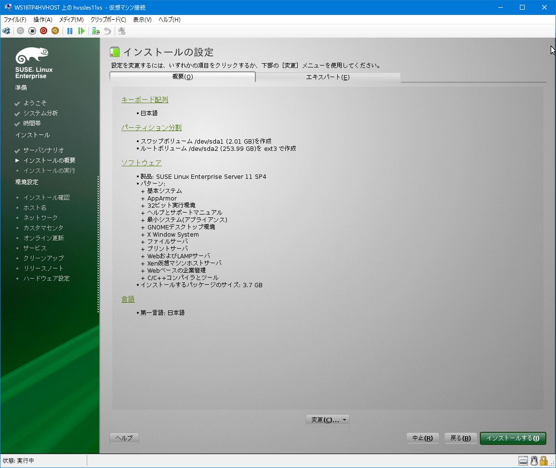The width and height of the screenshot is (556, 468).
Task: Click the installer title icon
Action: pyautogui.click(x=115, y=52)
